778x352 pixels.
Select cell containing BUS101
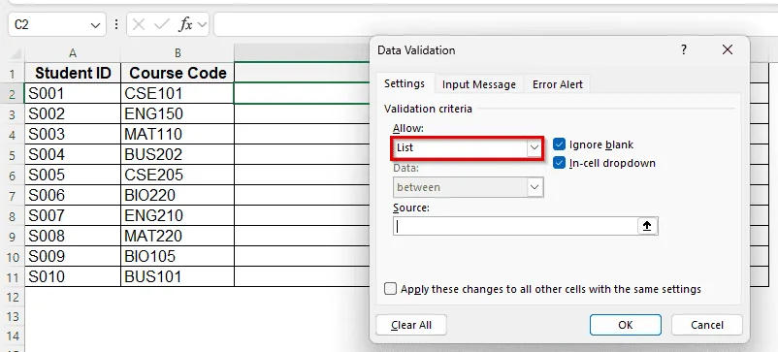(178, 276)
